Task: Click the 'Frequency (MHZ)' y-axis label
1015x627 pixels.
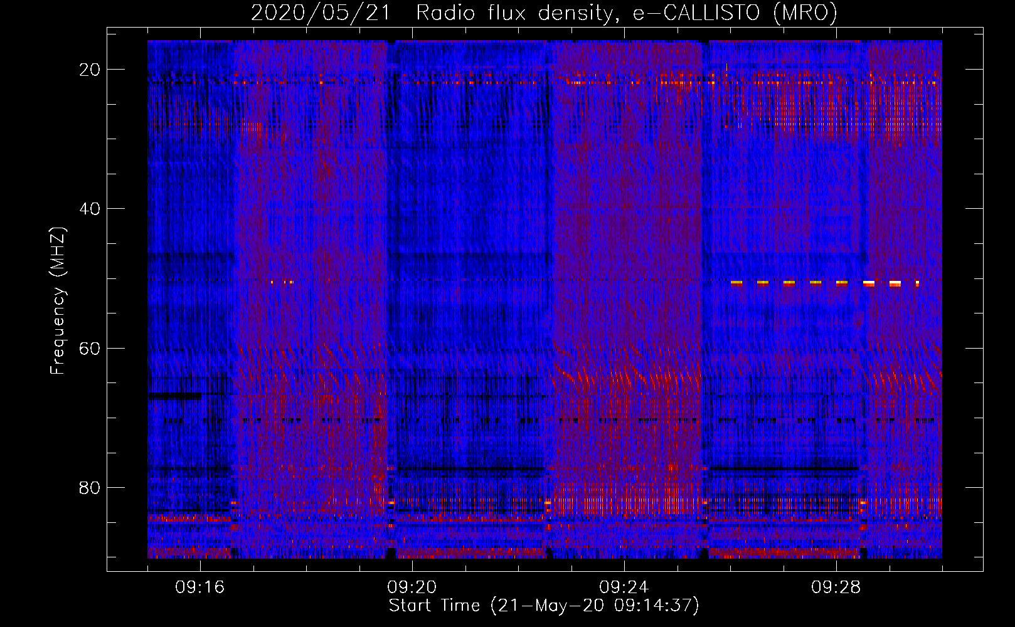Action: coord(58,300)
